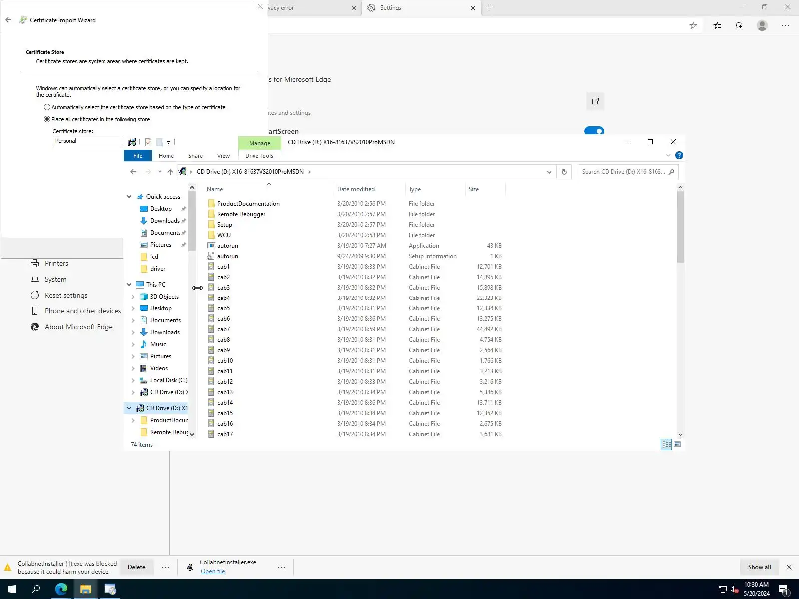Open File Explorer from the taskbar
Image resolution: width=799 pixels, height=599 pixels.
coord(86,589)
